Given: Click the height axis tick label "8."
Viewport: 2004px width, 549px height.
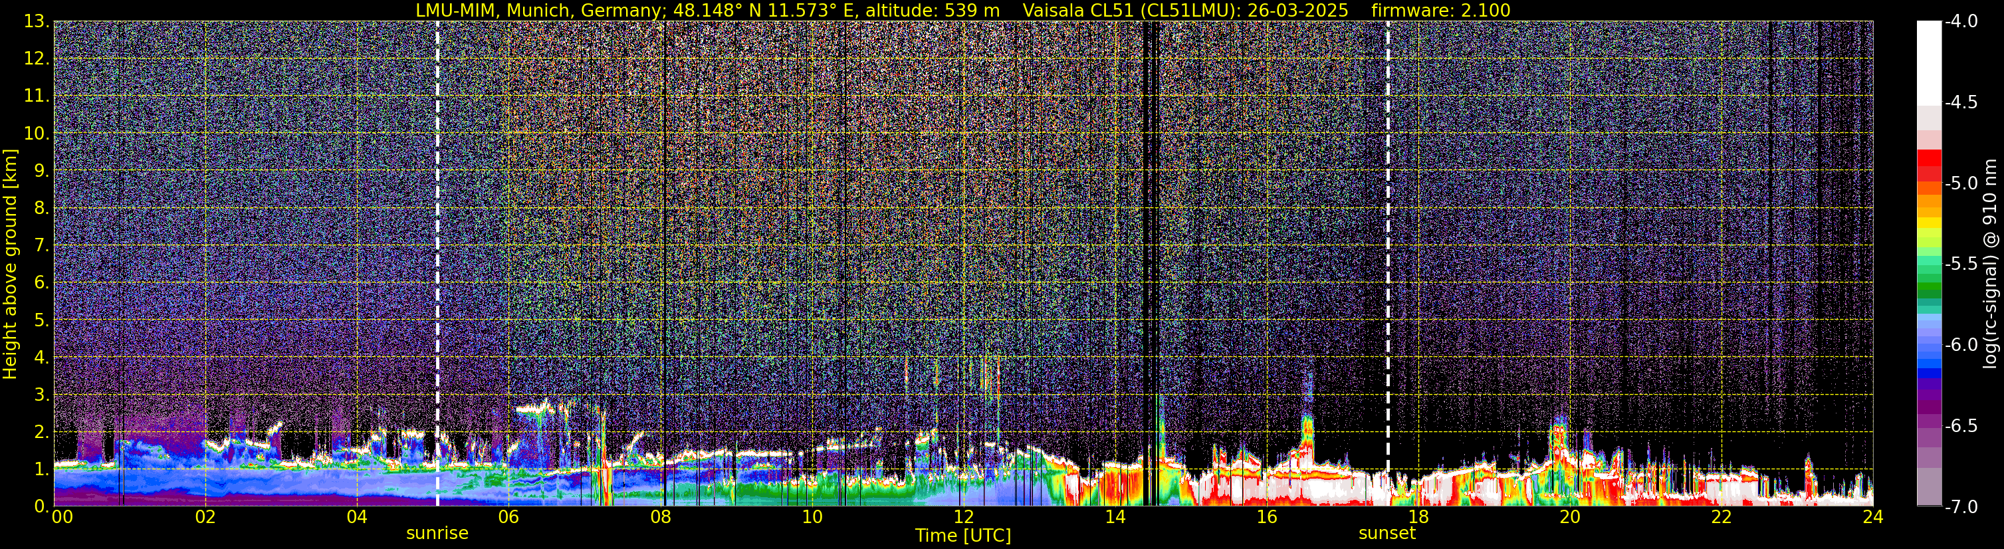Looking at the screenshot, I should pyautogui.click(x=41, y=209).
